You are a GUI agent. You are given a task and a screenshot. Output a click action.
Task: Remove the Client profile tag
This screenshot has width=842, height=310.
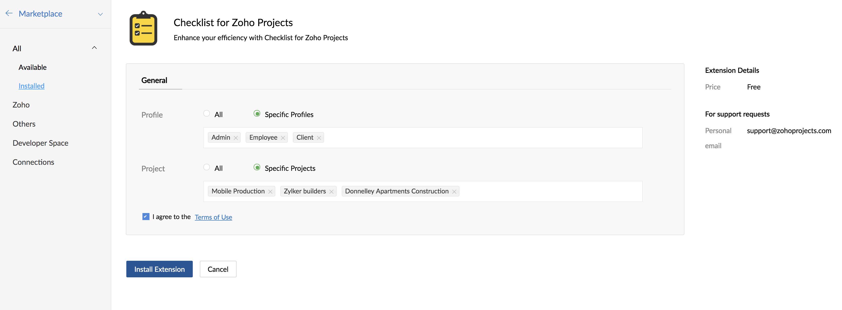319,138
